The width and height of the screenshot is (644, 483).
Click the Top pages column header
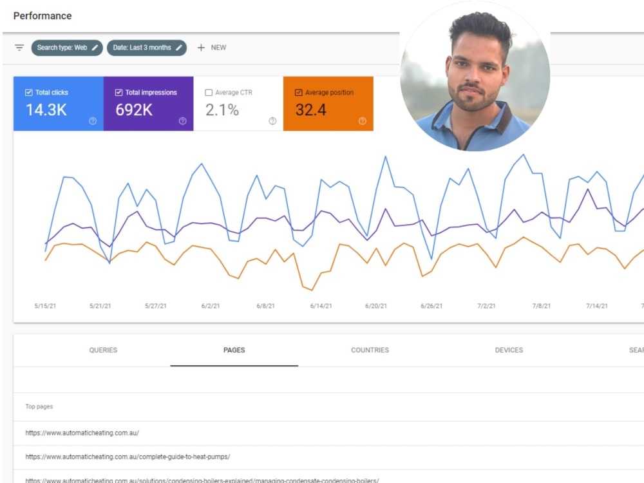(39, 406)
